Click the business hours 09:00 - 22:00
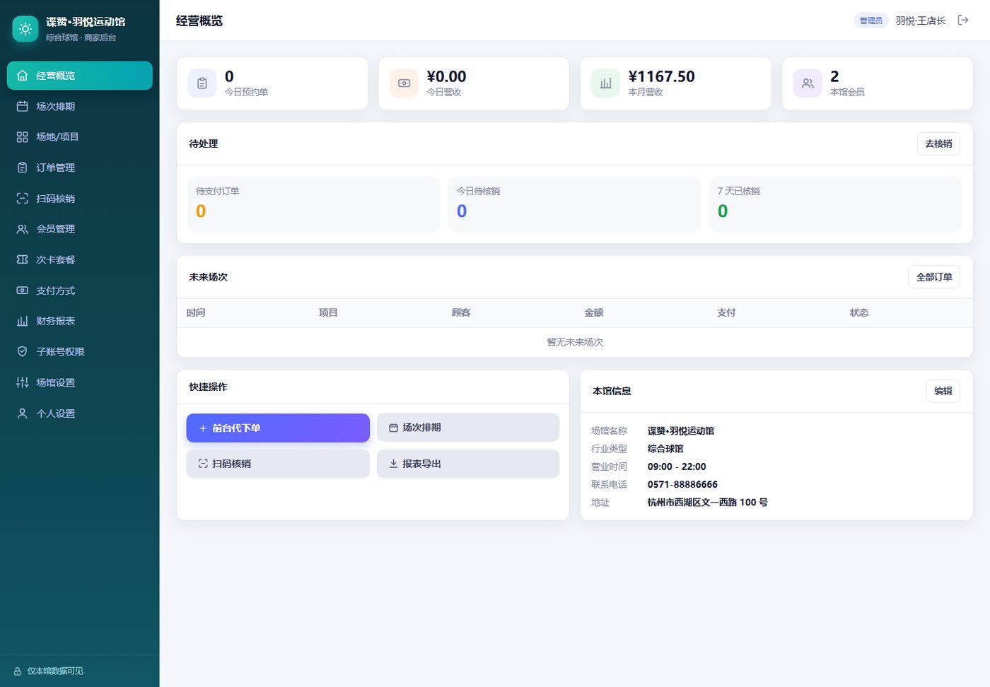 point(677,466)
